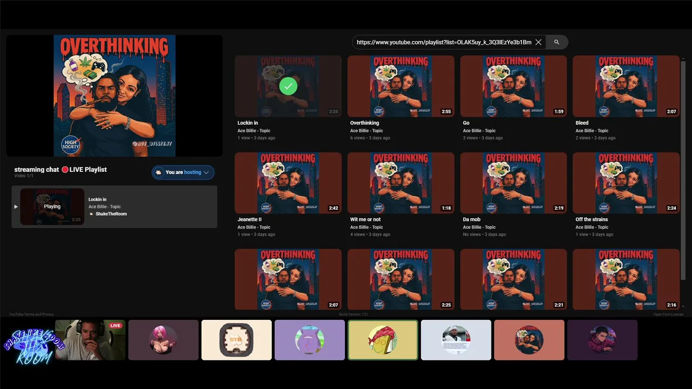
Task: Click the Playing thumbnail in the queue
Action: click(x=52, y=206)
